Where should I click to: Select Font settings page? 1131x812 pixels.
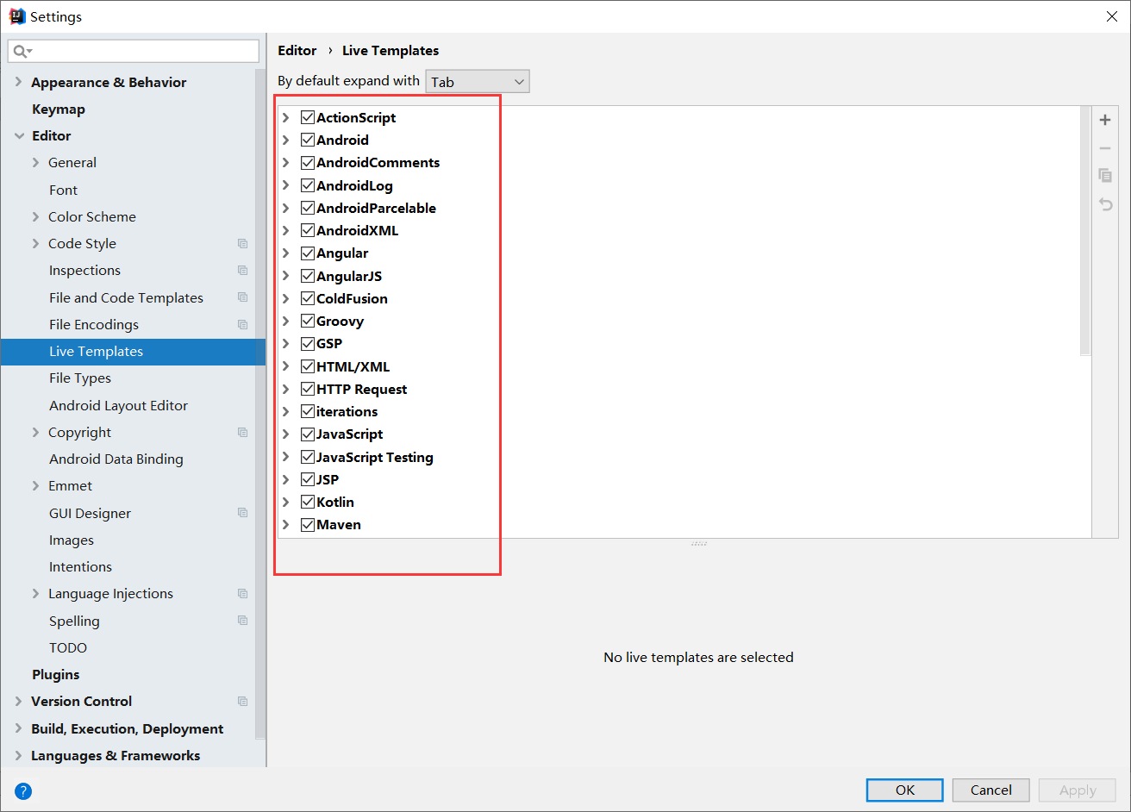(x=63, y=190)
